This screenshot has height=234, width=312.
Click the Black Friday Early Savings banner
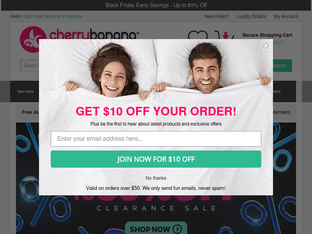click(156, 5)
